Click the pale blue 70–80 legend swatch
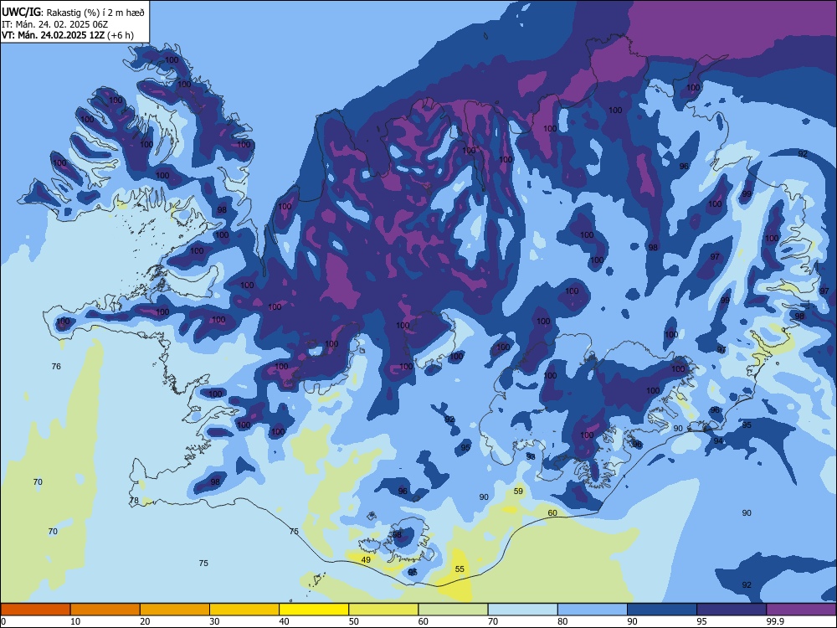Image resolution: width=837 pixels, height=628 pixels. pyautogui.click(x=522, y=610)
